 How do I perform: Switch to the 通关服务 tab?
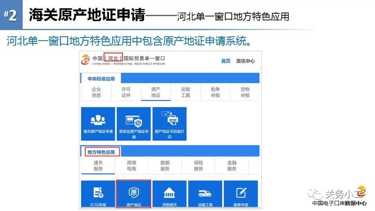(98, 166)
